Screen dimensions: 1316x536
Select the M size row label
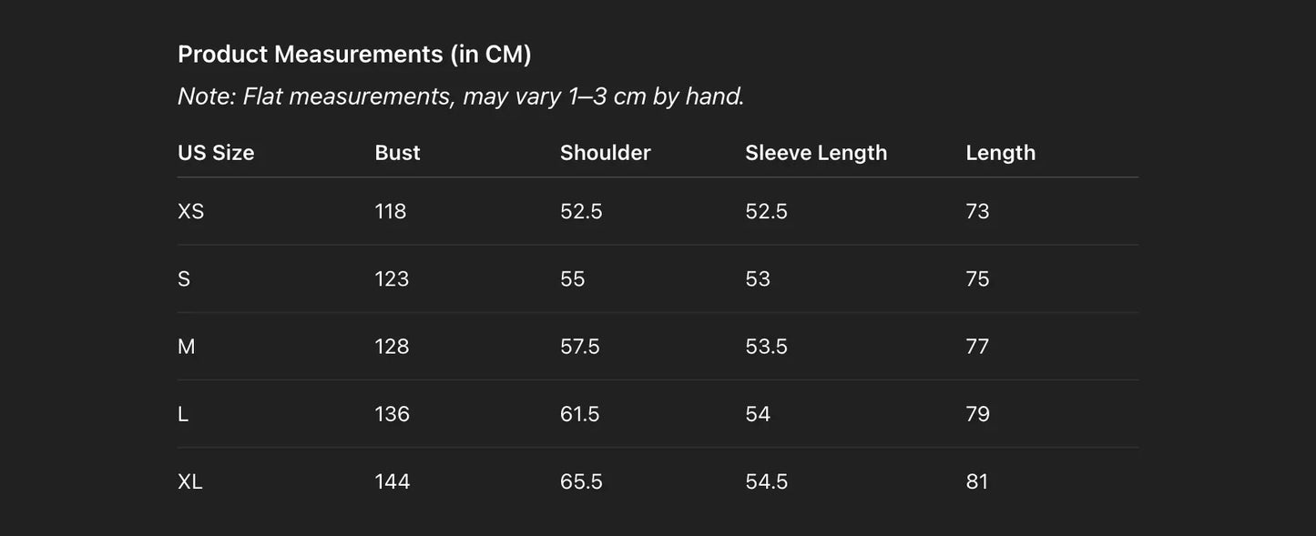[187, 347]
